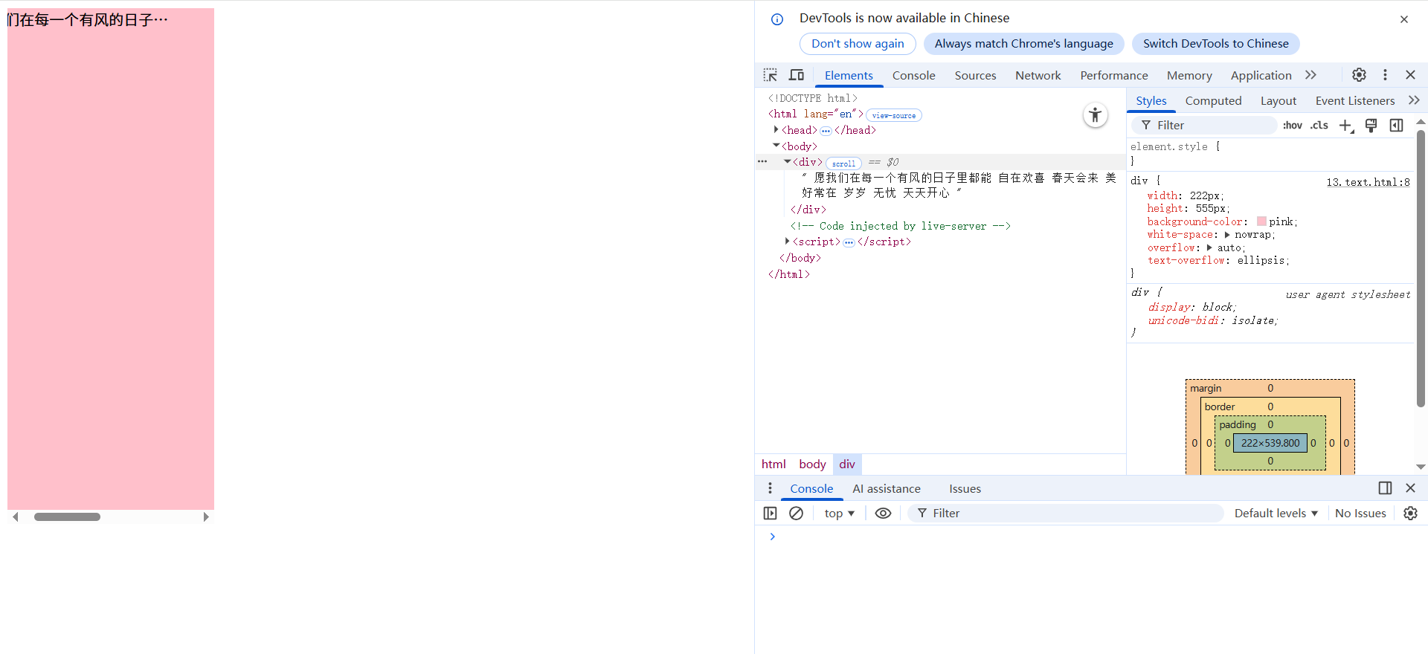Open the 13.text.html:8 source link
This screenshot has width=1428, height=654.
pos(1368,182)
